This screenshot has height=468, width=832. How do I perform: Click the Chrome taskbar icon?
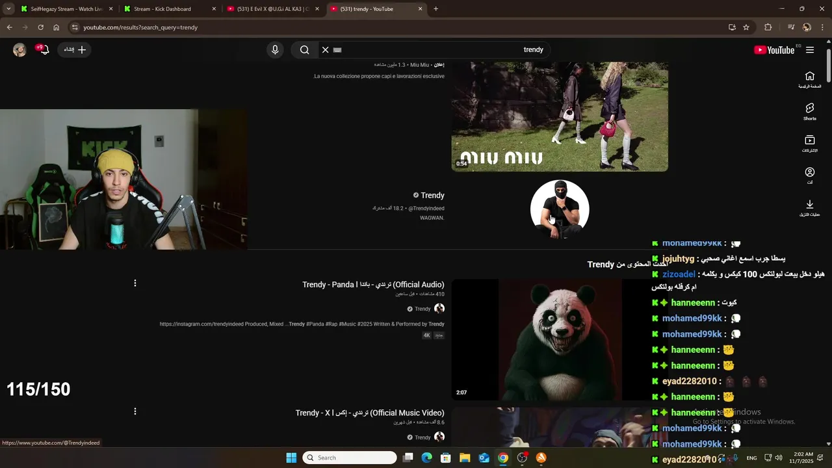pos(503,458)
